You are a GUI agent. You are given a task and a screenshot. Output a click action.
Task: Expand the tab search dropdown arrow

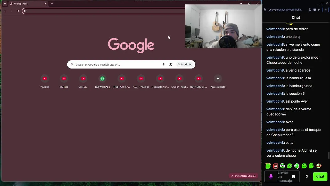(5, 4)
